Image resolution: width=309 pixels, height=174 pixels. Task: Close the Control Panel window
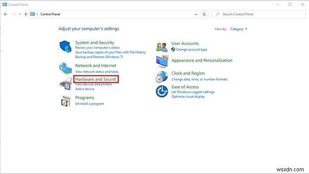click(303, 4)
